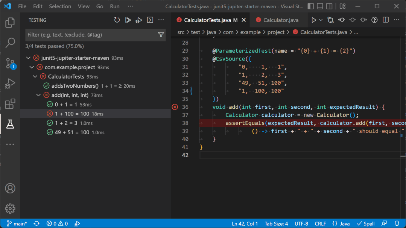The image size is (406, 228).
Task: Go to next change icon
Action: [363, 20]
